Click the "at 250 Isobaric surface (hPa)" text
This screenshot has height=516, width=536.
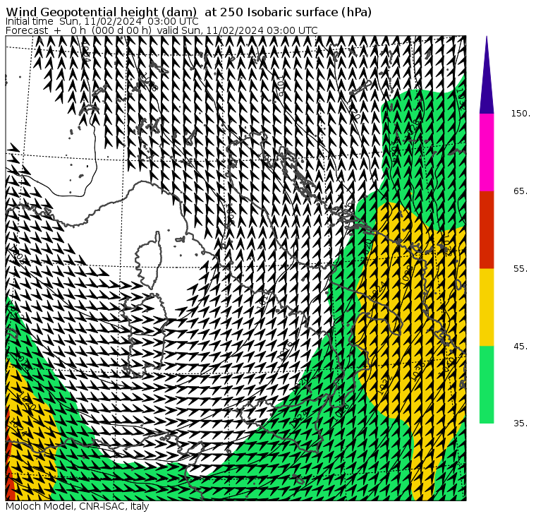(288, 12)
